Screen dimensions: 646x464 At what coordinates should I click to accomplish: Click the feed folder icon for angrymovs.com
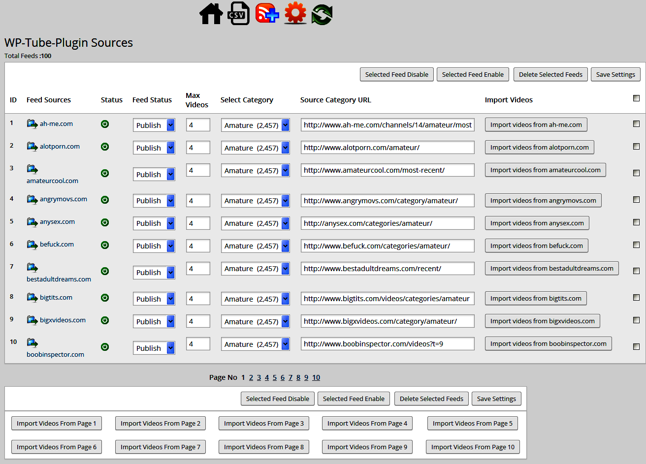[32, 199]
